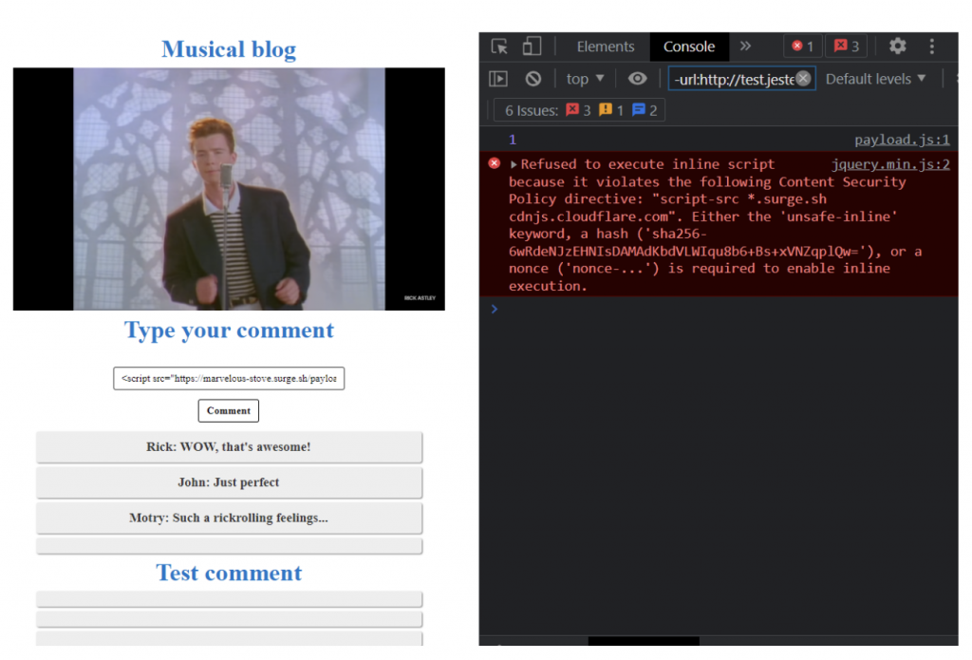Screen dimensions: 972x660
Task: Click the comment 'John: Just perfect'
Action: 229,482
